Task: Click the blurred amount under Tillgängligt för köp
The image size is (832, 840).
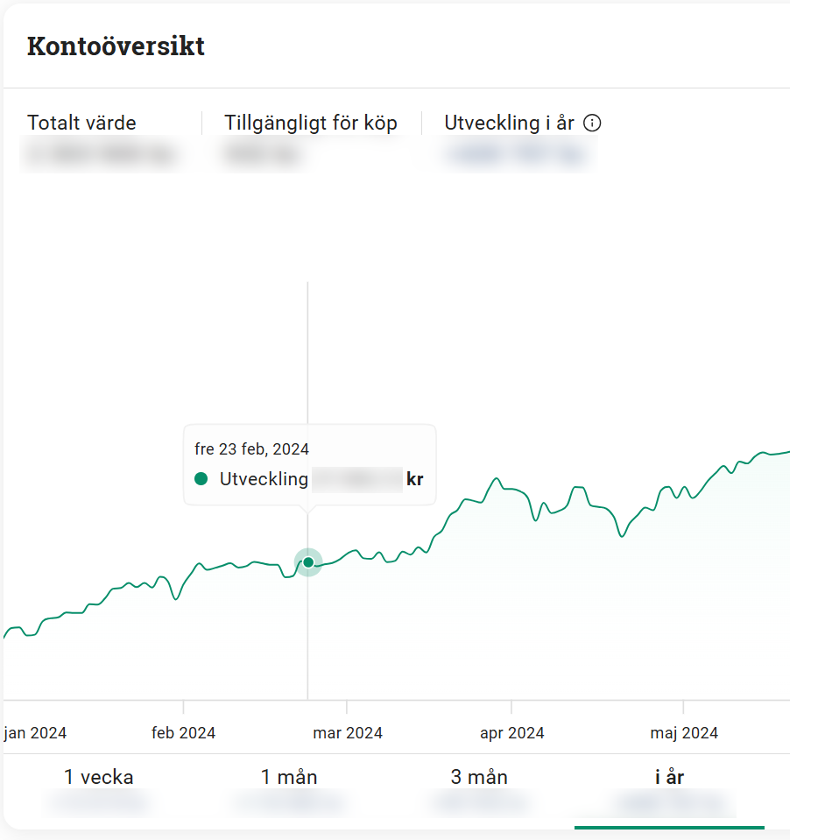Action: click(263, 156)
